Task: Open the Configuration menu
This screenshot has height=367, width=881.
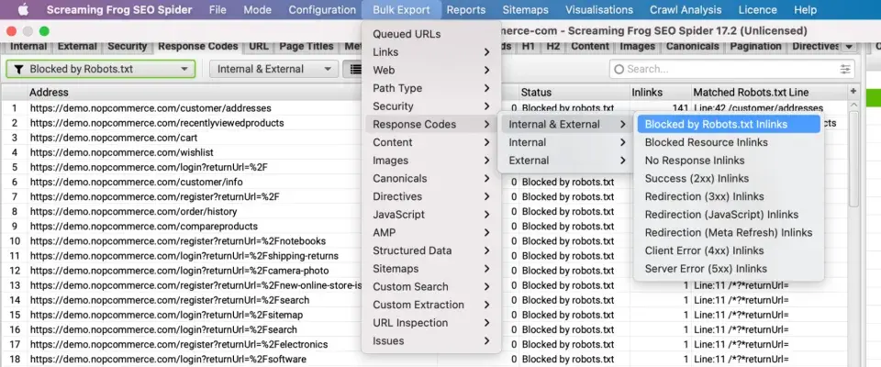Action: (x=322, y=9)
